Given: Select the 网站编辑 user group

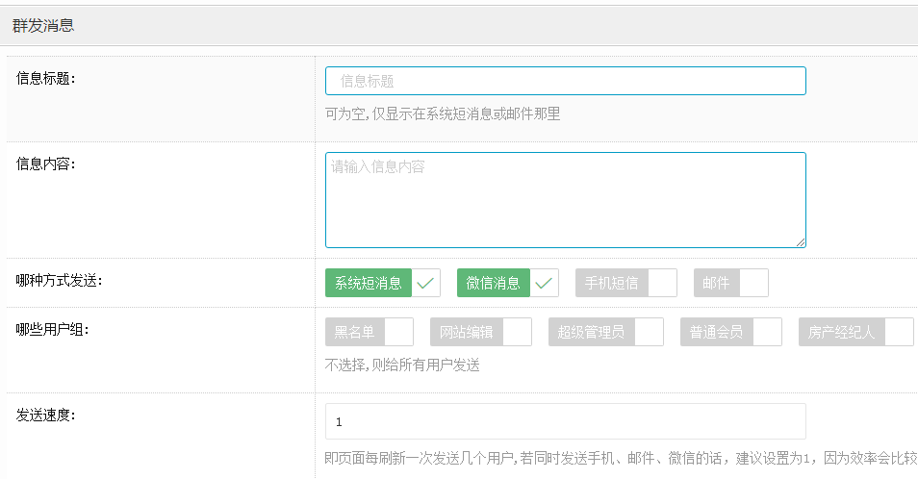Looking at the screenshot, I should pyautogui.click(x=467, y=332).
